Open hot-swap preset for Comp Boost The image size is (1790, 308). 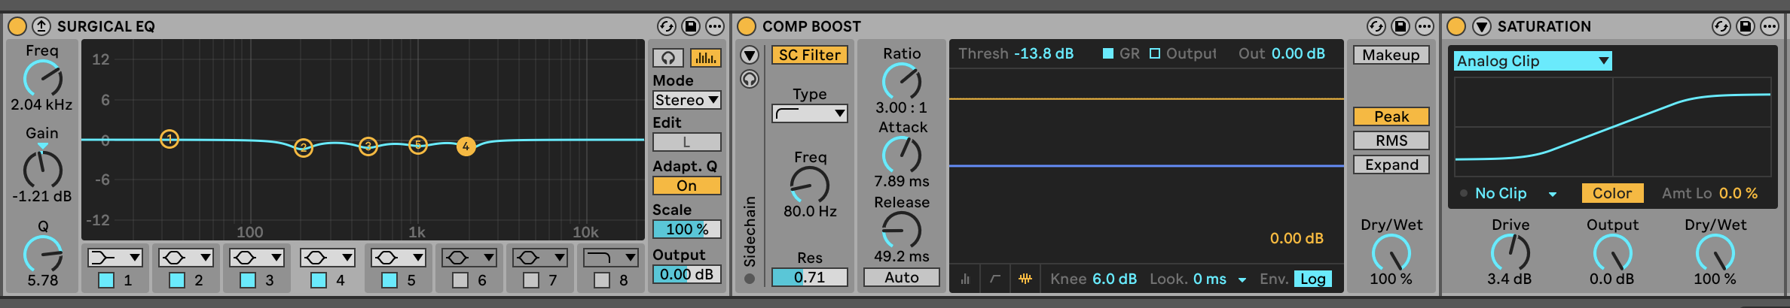pyautogui.click(x=1376, y=26)
